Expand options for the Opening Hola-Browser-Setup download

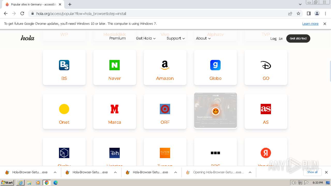click(250, 172)
